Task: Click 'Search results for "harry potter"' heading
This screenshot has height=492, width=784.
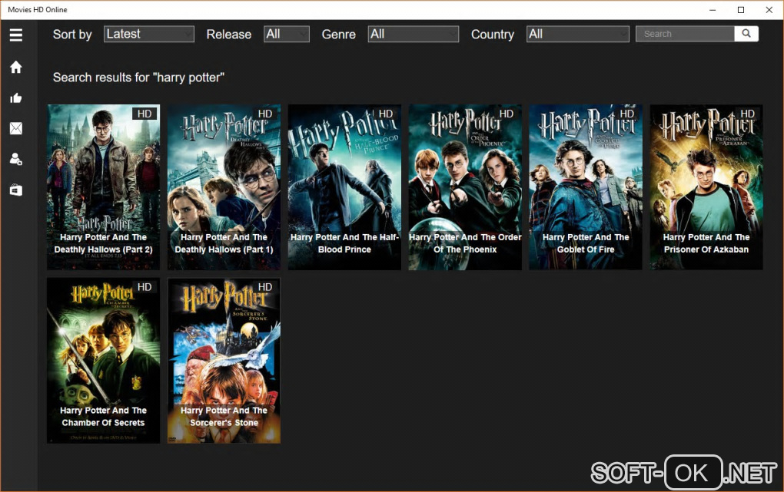Action: (x=138, y=78)
